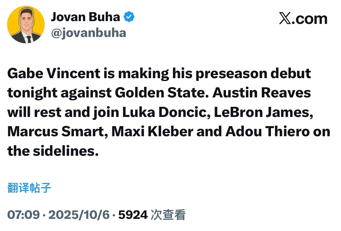
Task: Click the words "preseason debut"
Action: pyautogui.click(x=253, y=74)
